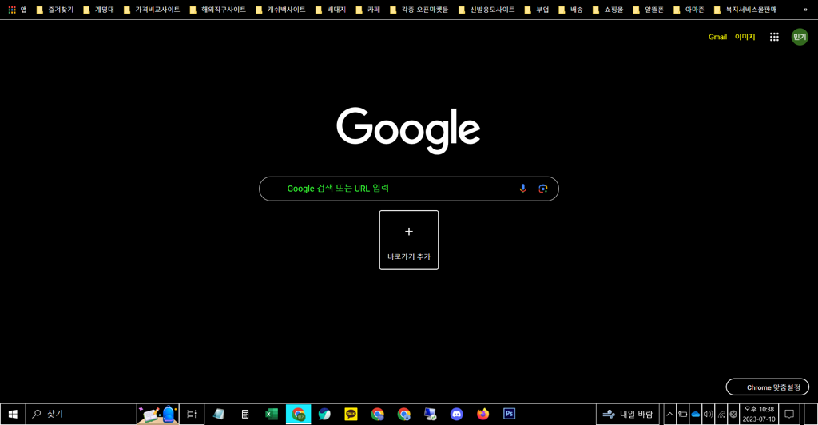This screenshot has width=818, height=425.
Task: Expand the 가격비교사이트 bookmark folder
Action: coord(152,10)
